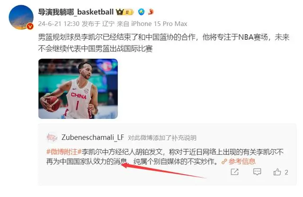
Task: Like the note with the thumbs-up icon
Action: click(277, 172)
